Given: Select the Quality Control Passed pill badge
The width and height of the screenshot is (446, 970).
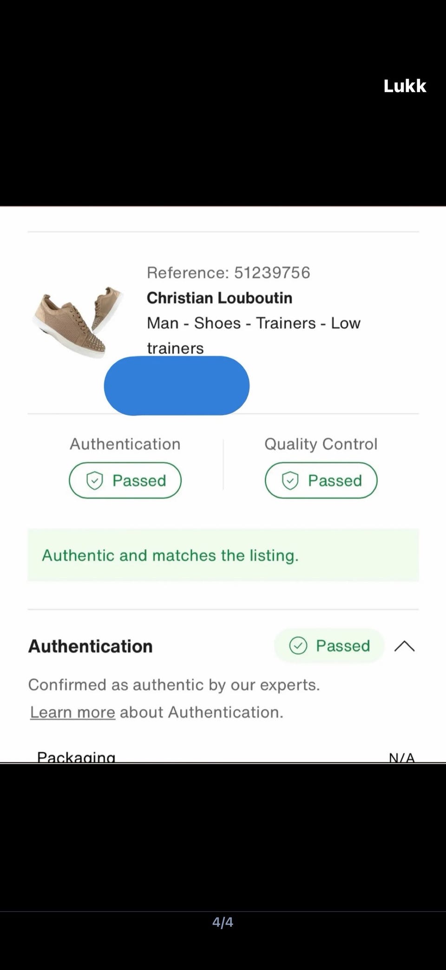Looking at the screenshot, I should point(321,480).
